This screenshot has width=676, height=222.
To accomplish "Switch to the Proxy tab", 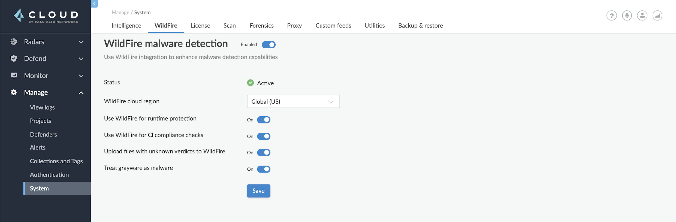I will pyautogui.click(x=294, y=25).
